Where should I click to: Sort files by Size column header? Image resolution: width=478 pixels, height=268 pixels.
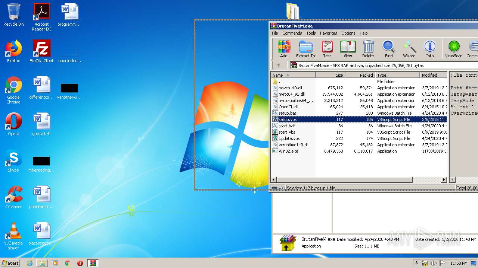tap(330, 75)
